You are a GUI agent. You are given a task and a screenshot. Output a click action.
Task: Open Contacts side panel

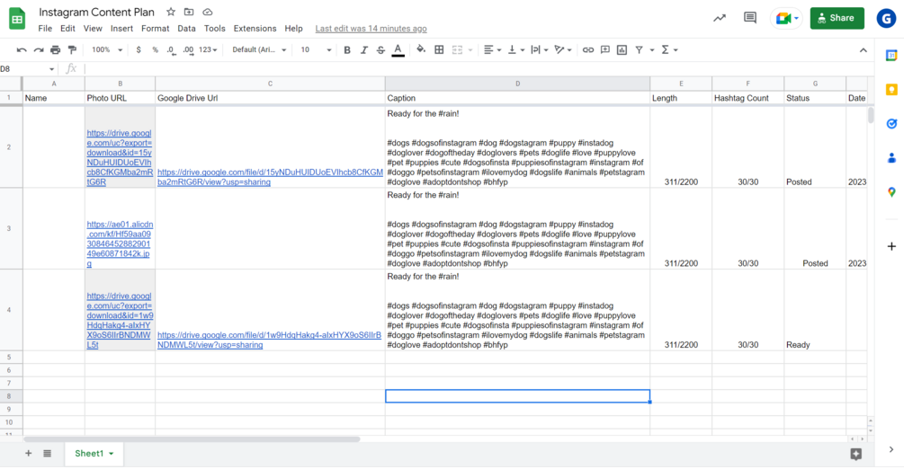click(x=891, y=158)
